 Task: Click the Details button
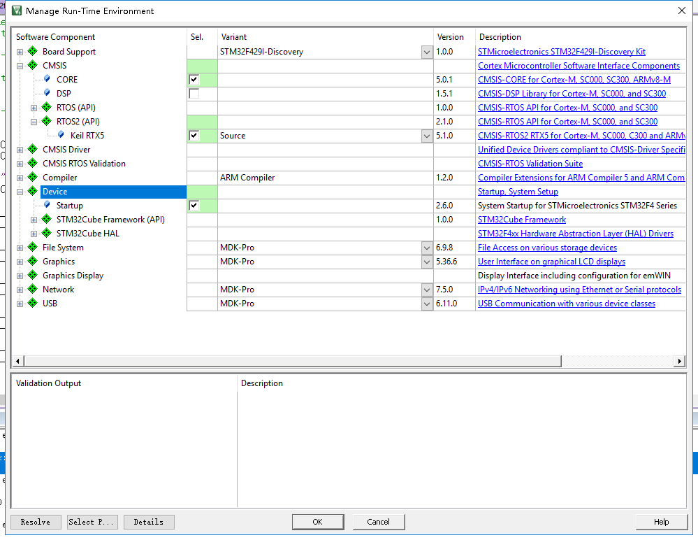[149, 522]
